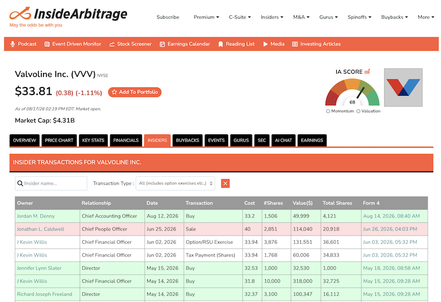
Task: Open Podcast via the microphone icon
Action: click(x=13, y=44)
